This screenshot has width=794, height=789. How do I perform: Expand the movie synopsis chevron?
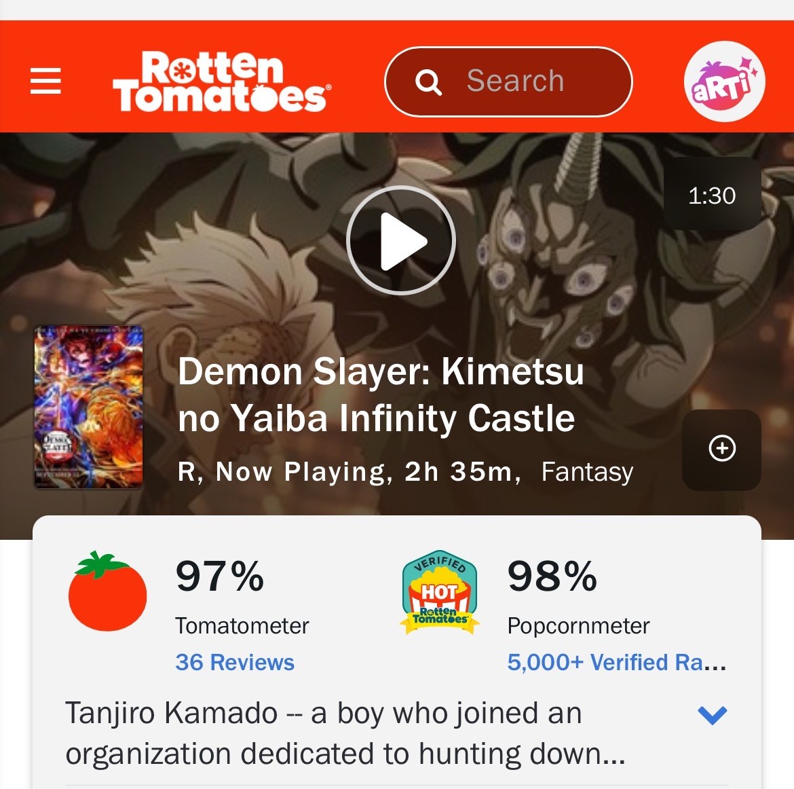tap(712, 715)
